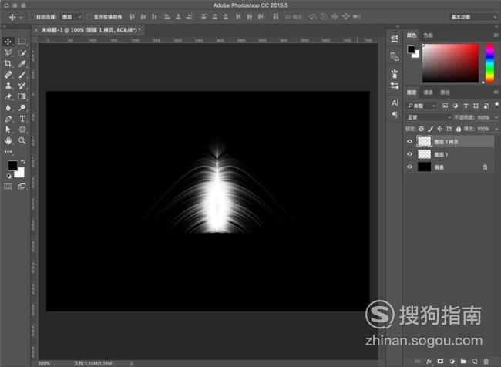Hide the 背景 background layer
Image resolution: width=501 pixels, height=367 pixels.
[409, 167]
